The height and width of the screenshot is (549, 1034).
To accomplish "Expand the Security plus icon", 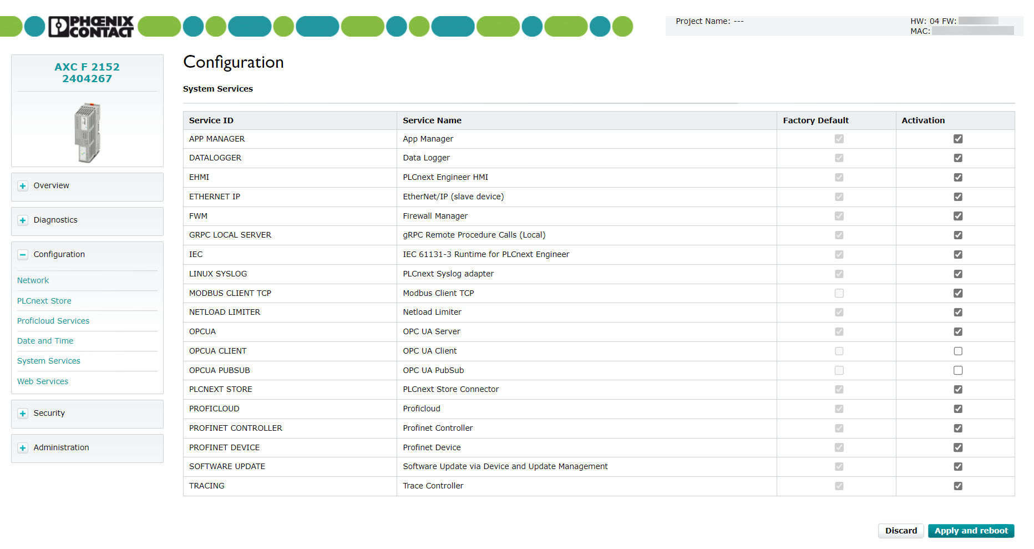I will click(23, 414).
